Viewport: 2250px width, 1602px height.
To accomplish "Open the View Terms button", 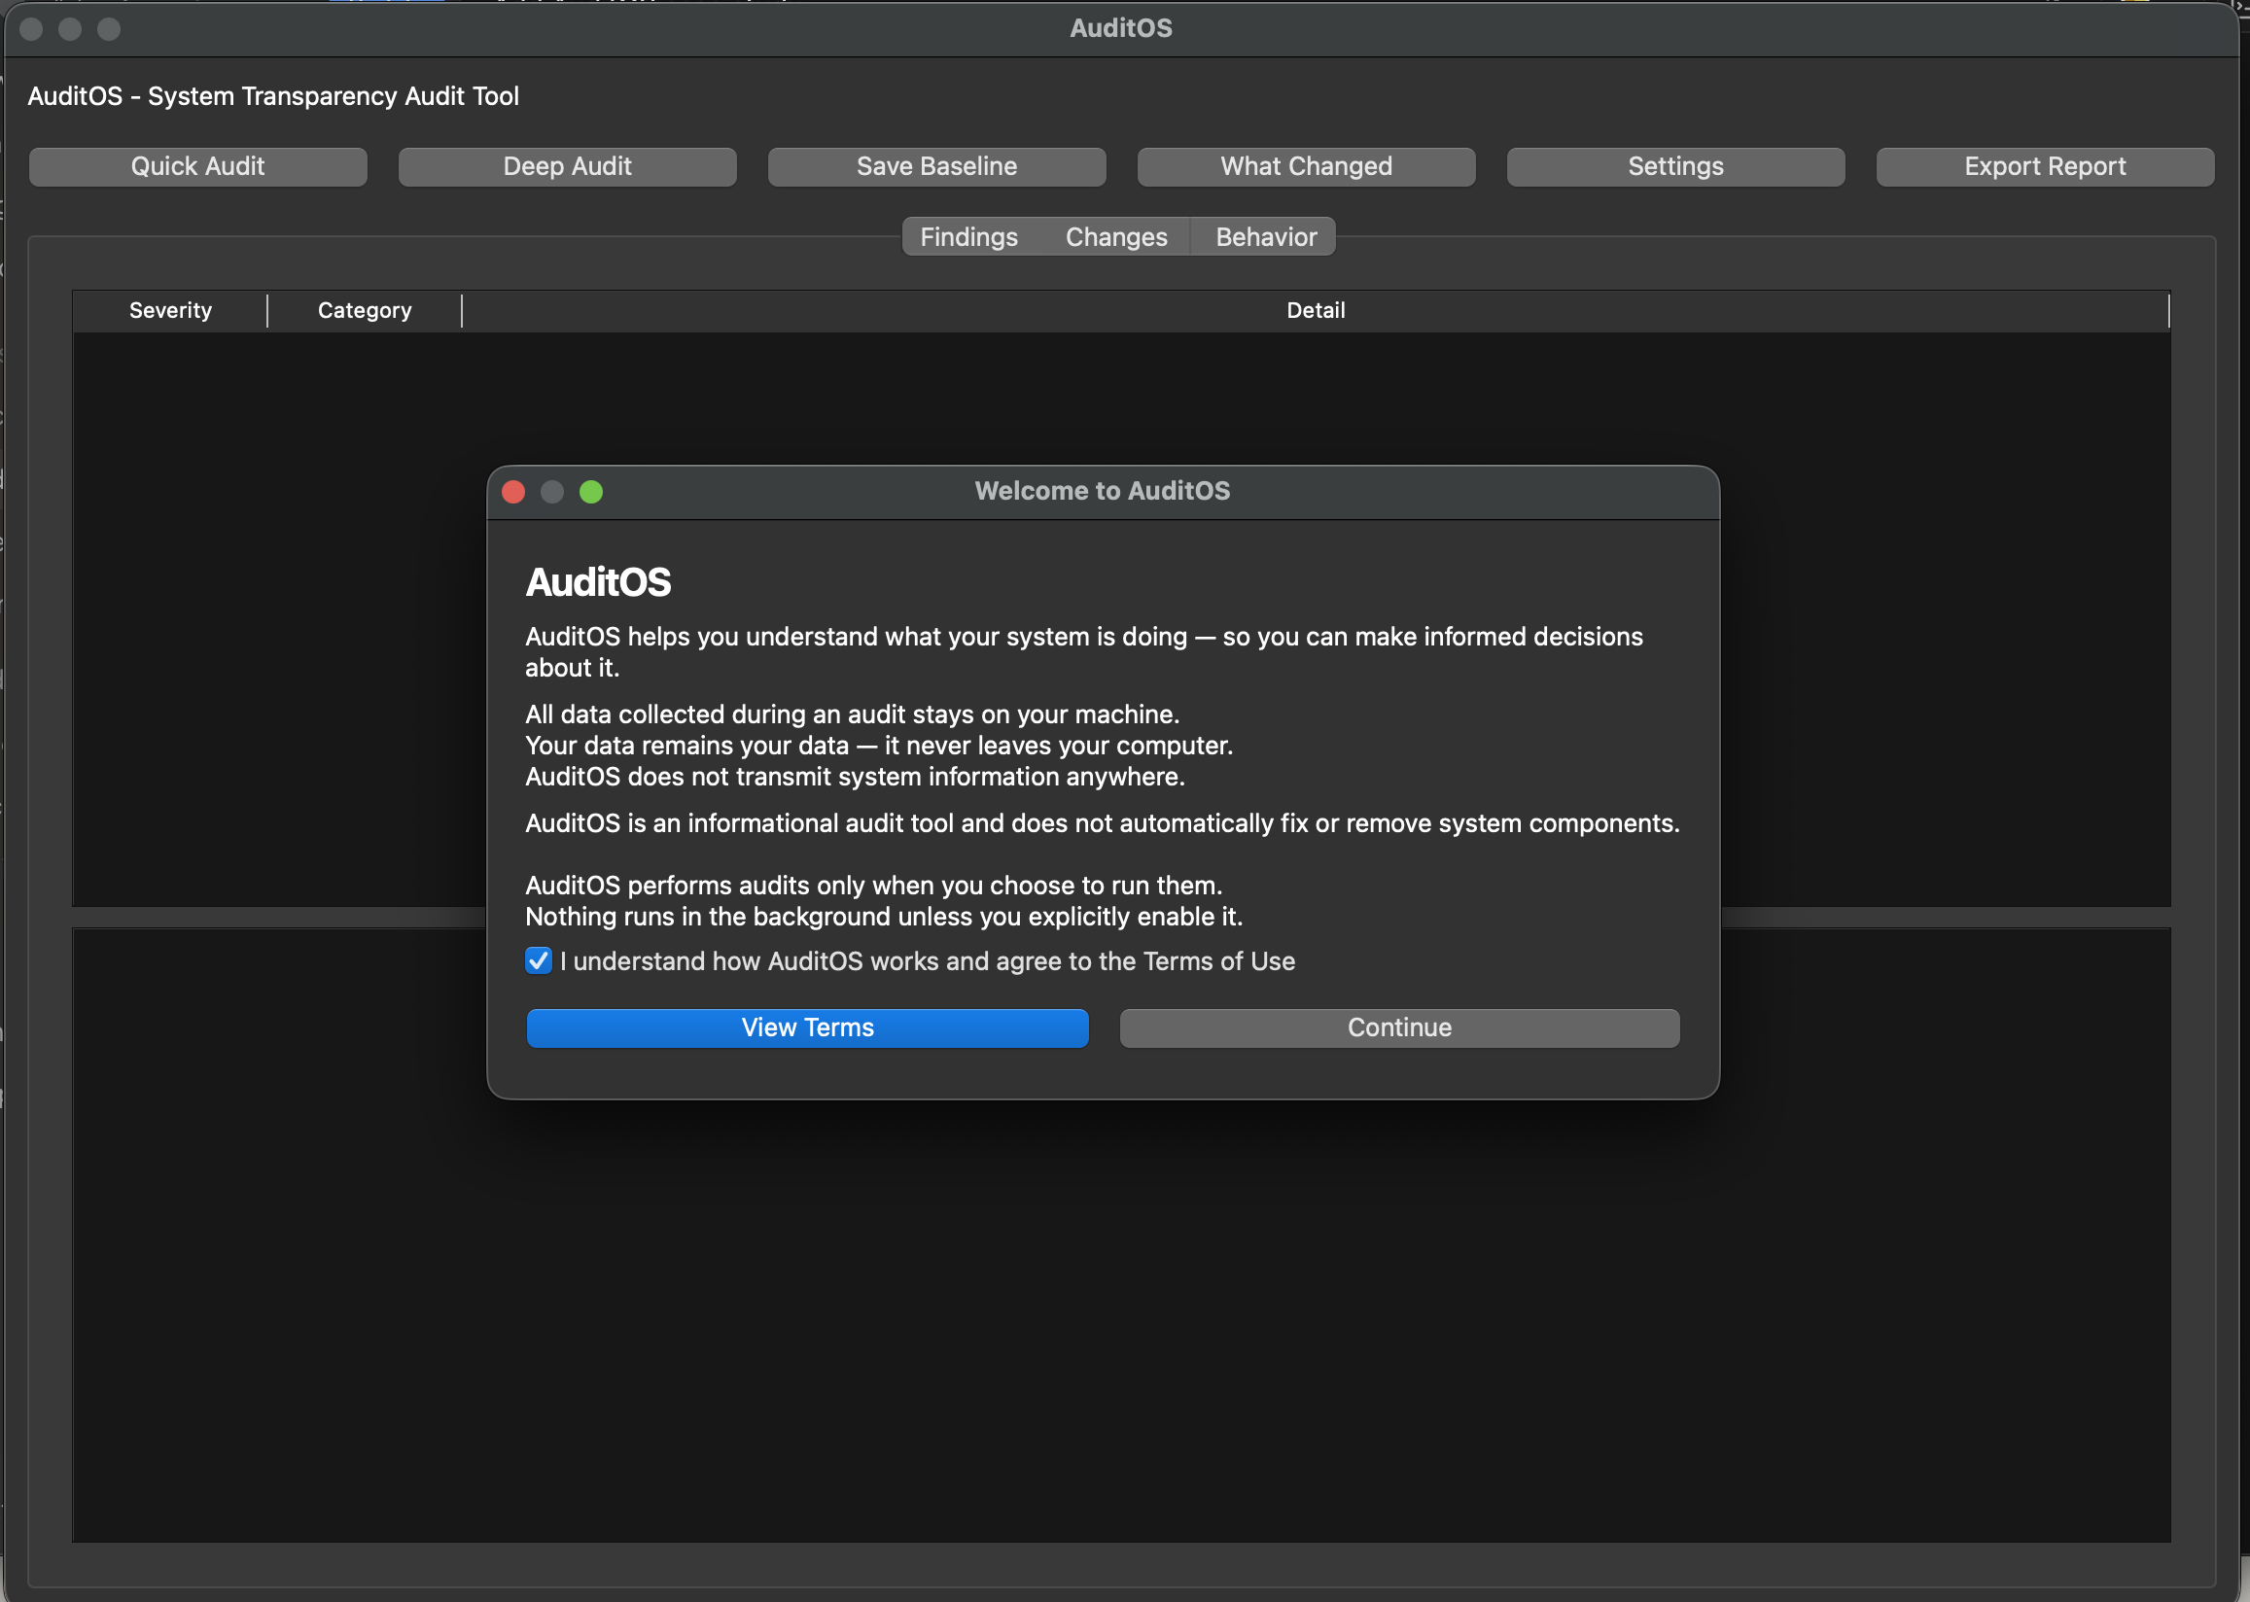I will coord(807,1027).
